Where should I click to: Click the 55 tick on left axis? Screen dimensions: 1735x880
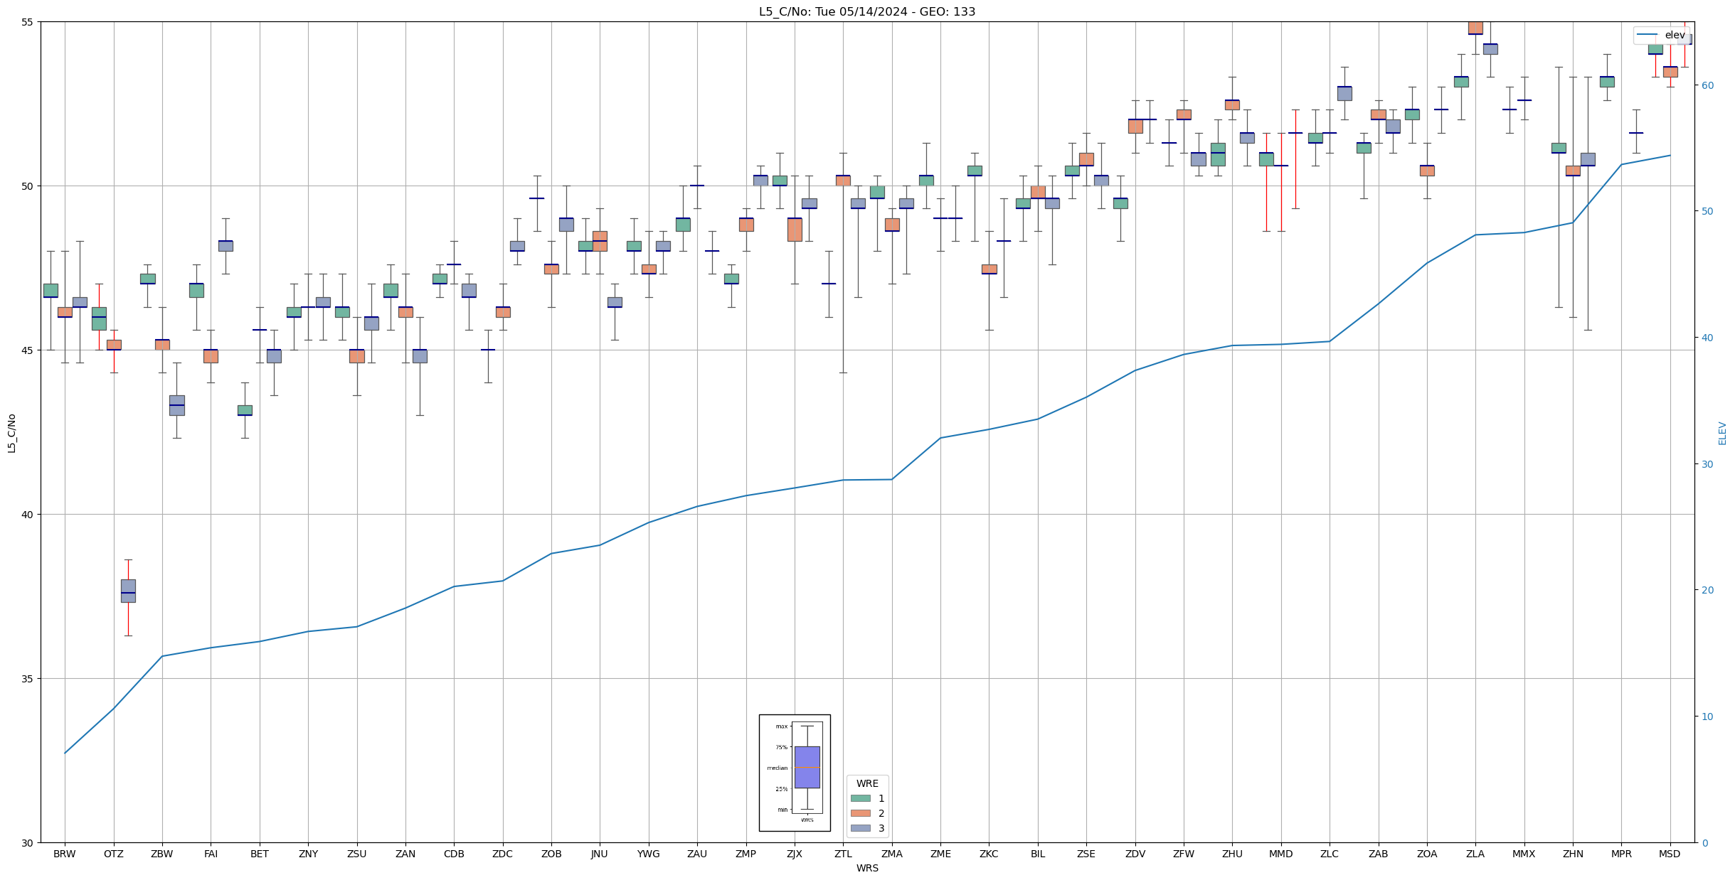tap(28, 22)
